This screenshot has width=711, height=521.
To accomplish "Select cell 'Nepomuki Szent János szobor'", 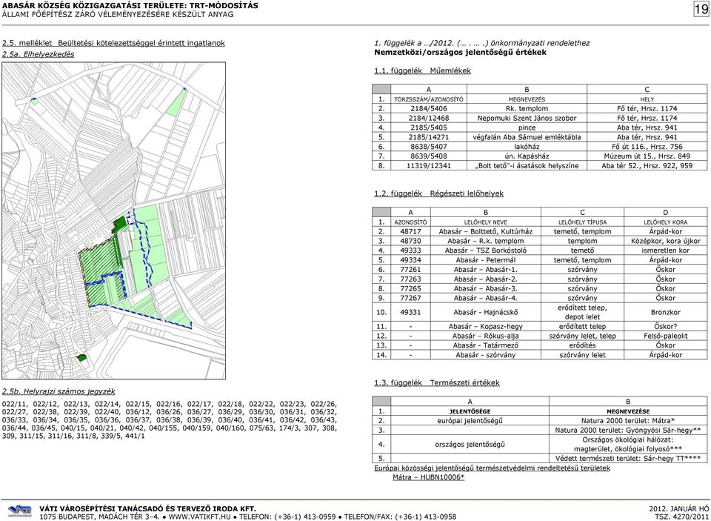I will point(527,118).
